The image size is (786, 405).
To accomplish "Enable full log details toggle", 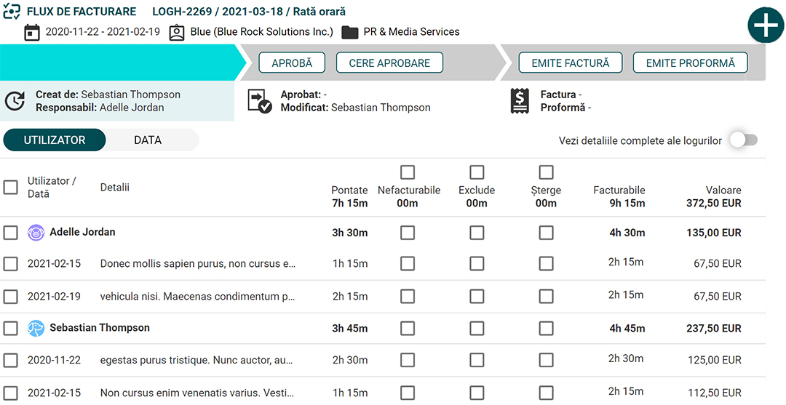I will coord(743,140).
